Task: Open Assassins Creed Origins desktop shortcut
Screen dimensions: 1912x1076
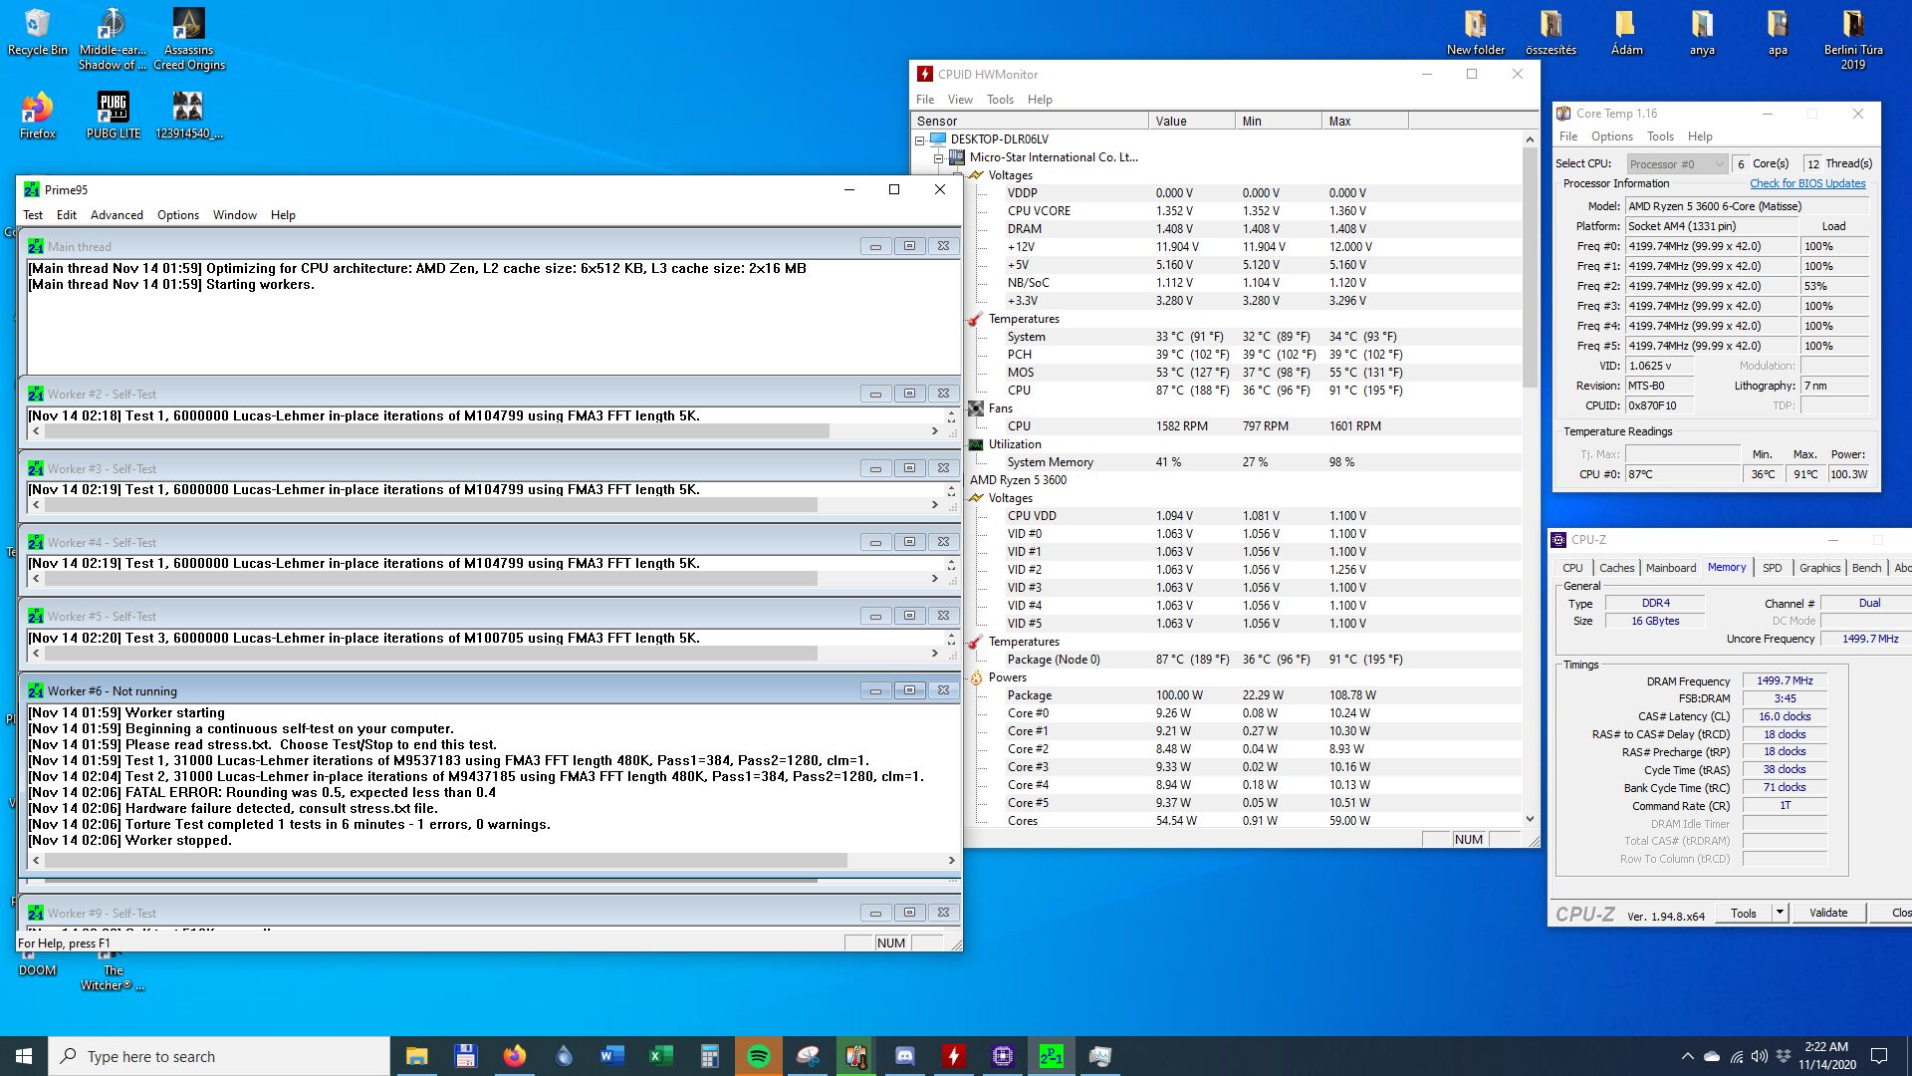Action: tap(188, 40)
